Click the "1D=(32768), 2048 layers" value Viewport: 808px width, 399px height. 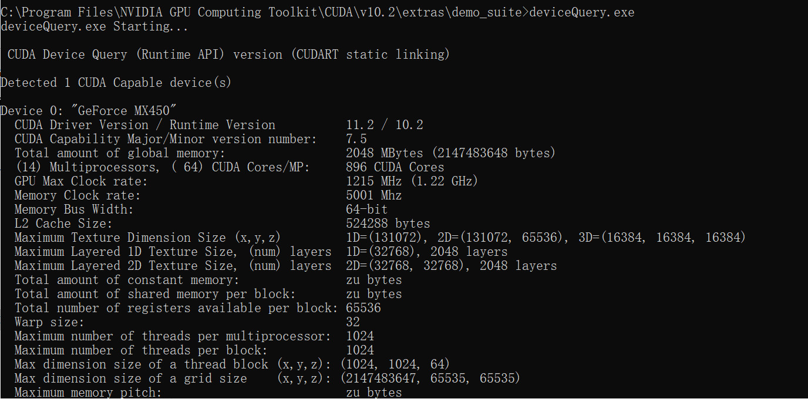(427, 252)
